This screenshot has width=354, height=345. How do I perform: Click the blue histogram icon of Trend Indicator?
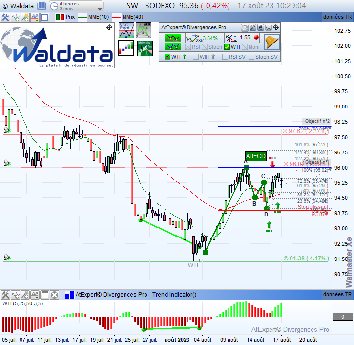[x=69, y=295]
